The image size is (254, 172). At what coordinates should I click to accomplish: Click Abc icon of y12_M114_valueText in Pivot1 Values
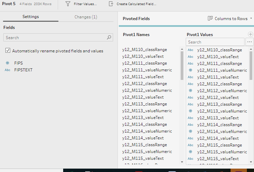(190, 138)
